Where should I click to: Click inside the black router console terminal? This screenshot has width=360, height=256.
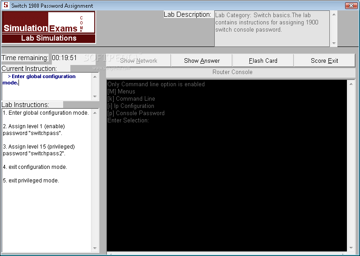click(226, 165)
